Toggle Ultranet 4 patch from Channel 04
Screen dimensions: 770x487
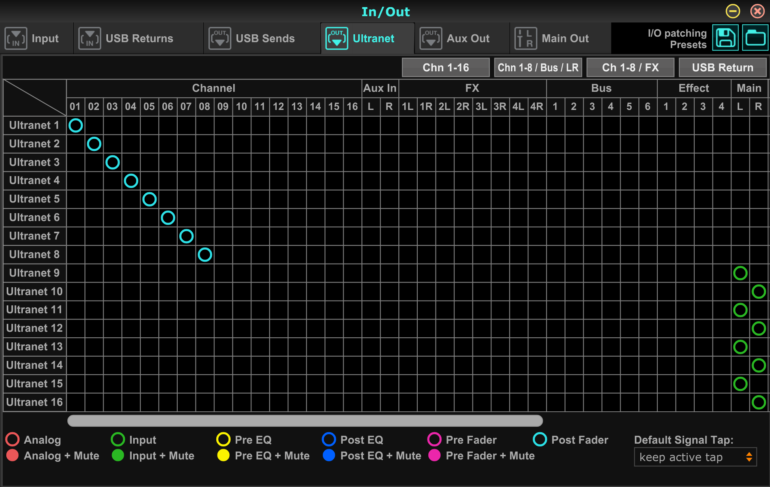coord(131,181)
